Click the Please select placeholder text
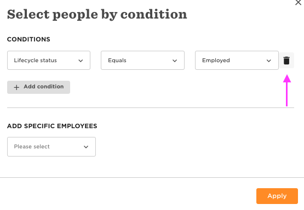The height and width of the screenshot is (210, 304). tap(32, 147)
